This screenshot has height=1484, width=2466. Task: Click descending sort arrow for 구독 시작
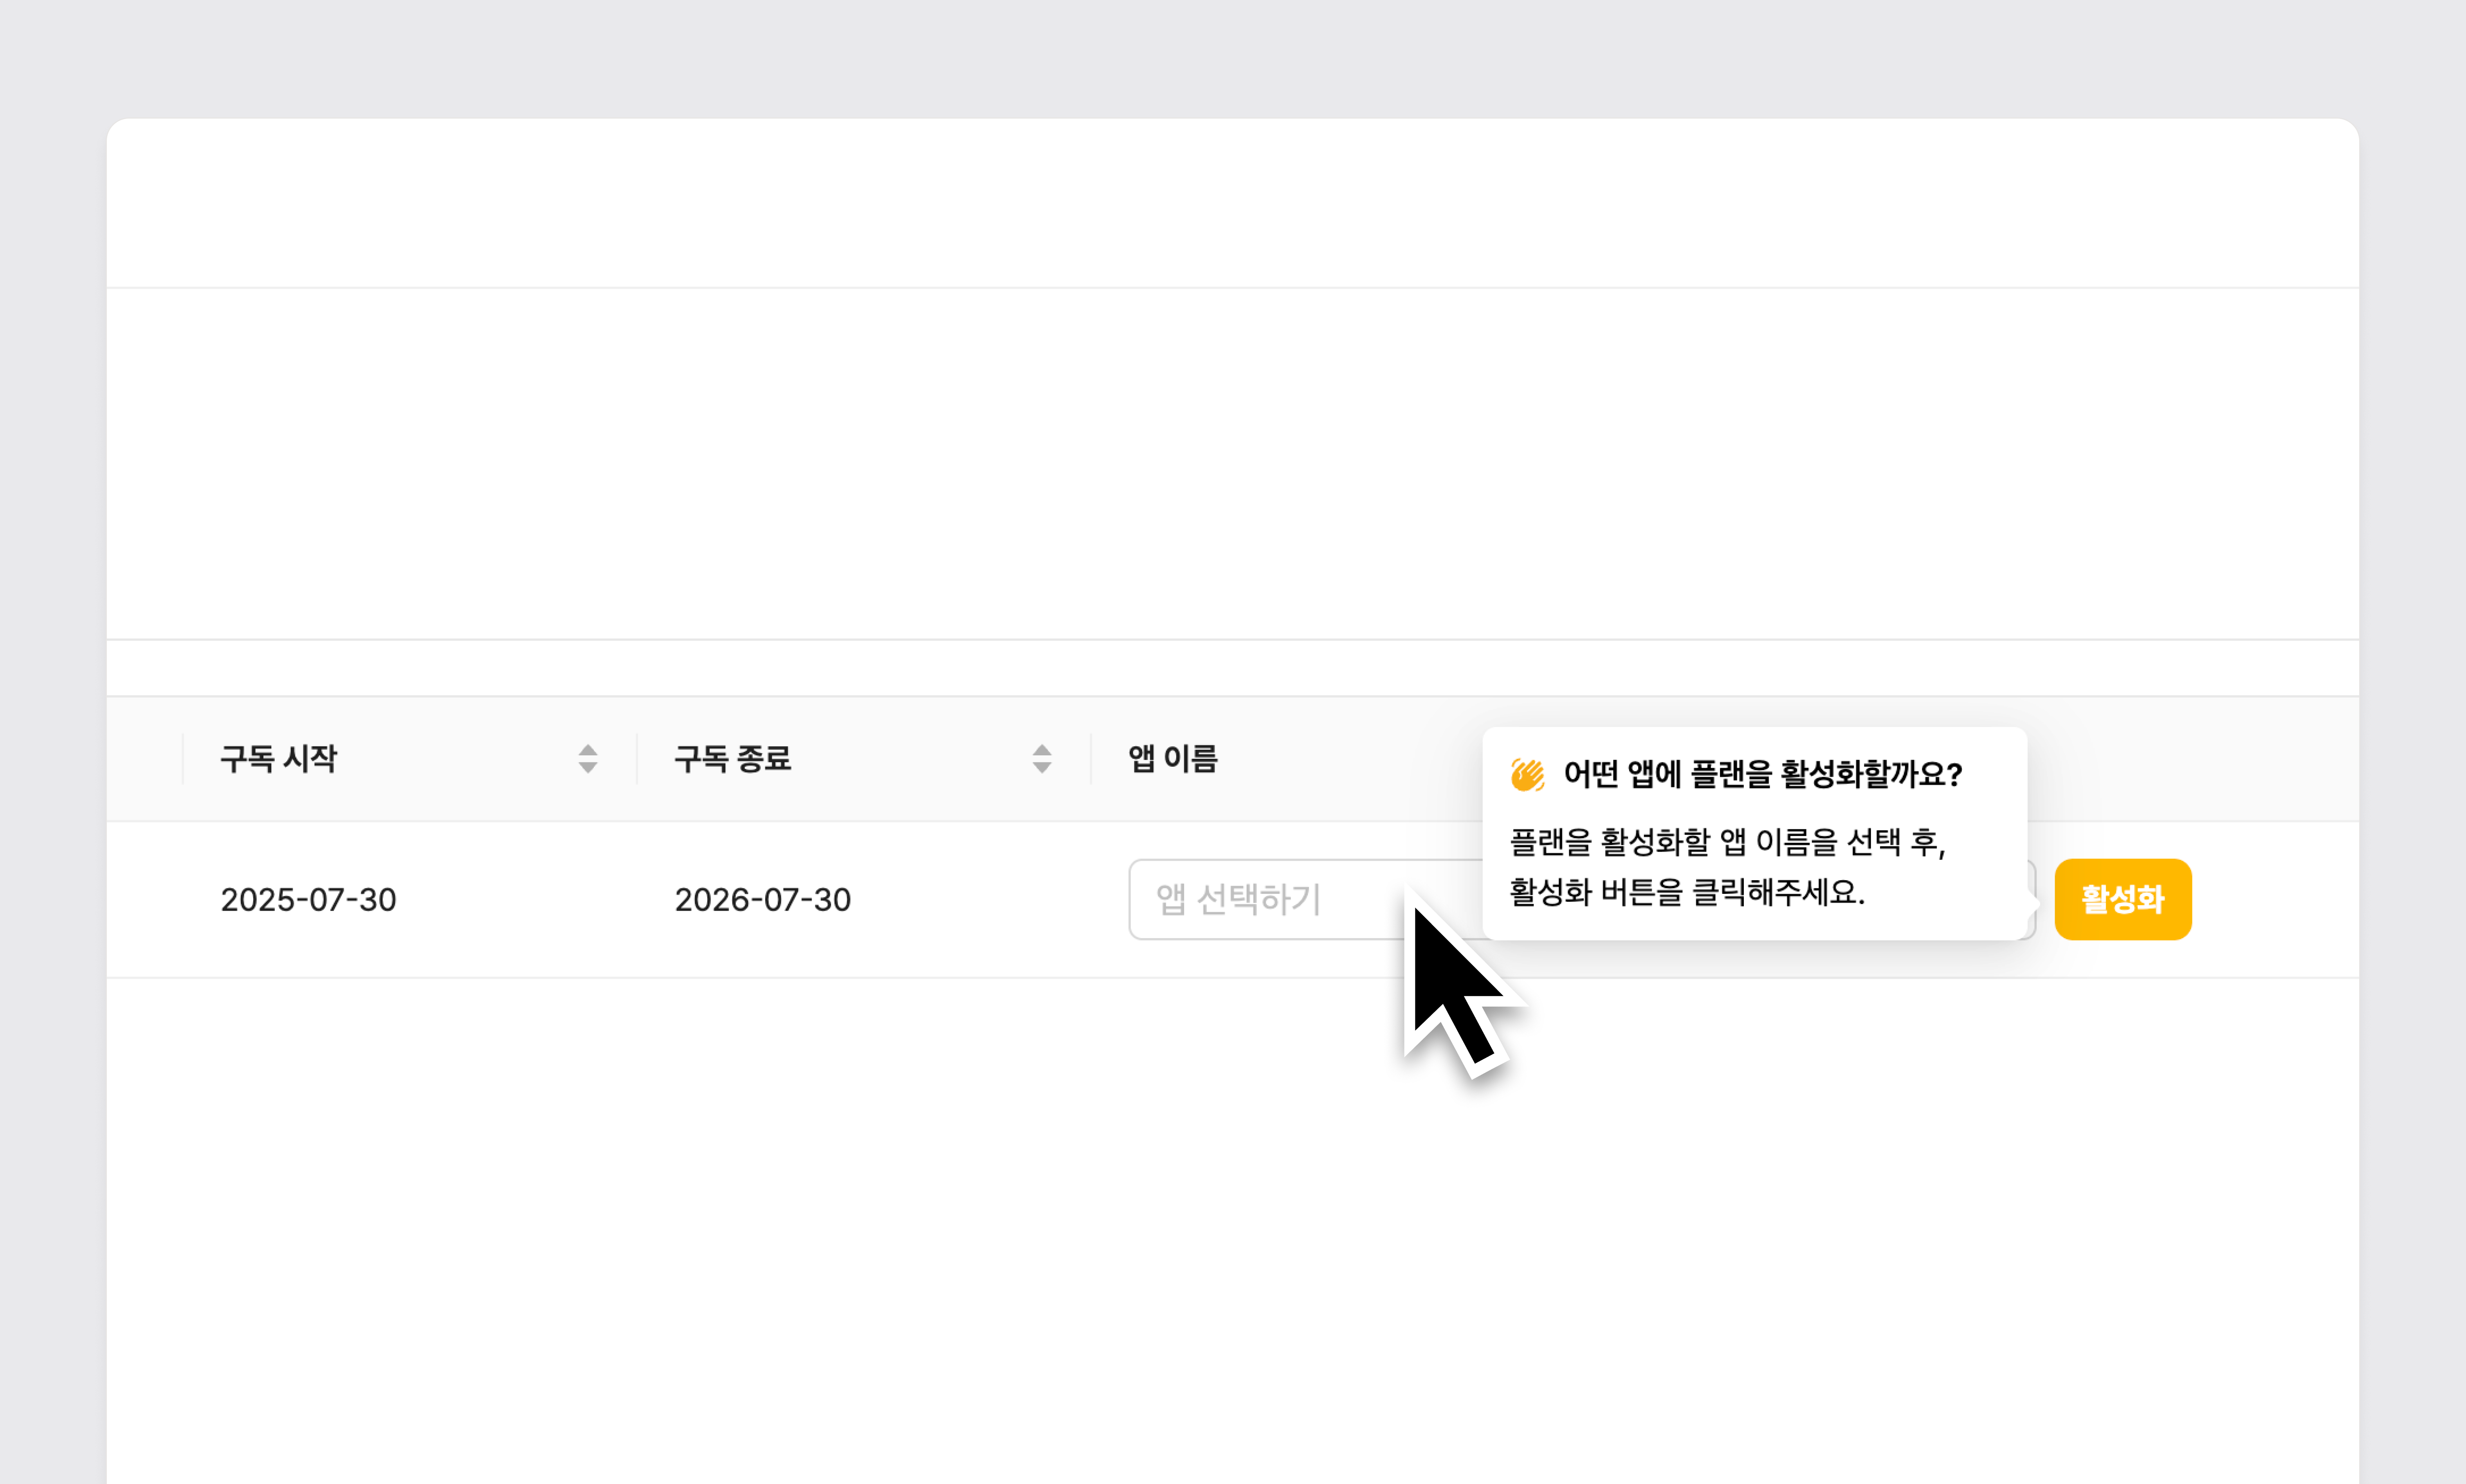[588, 767]
